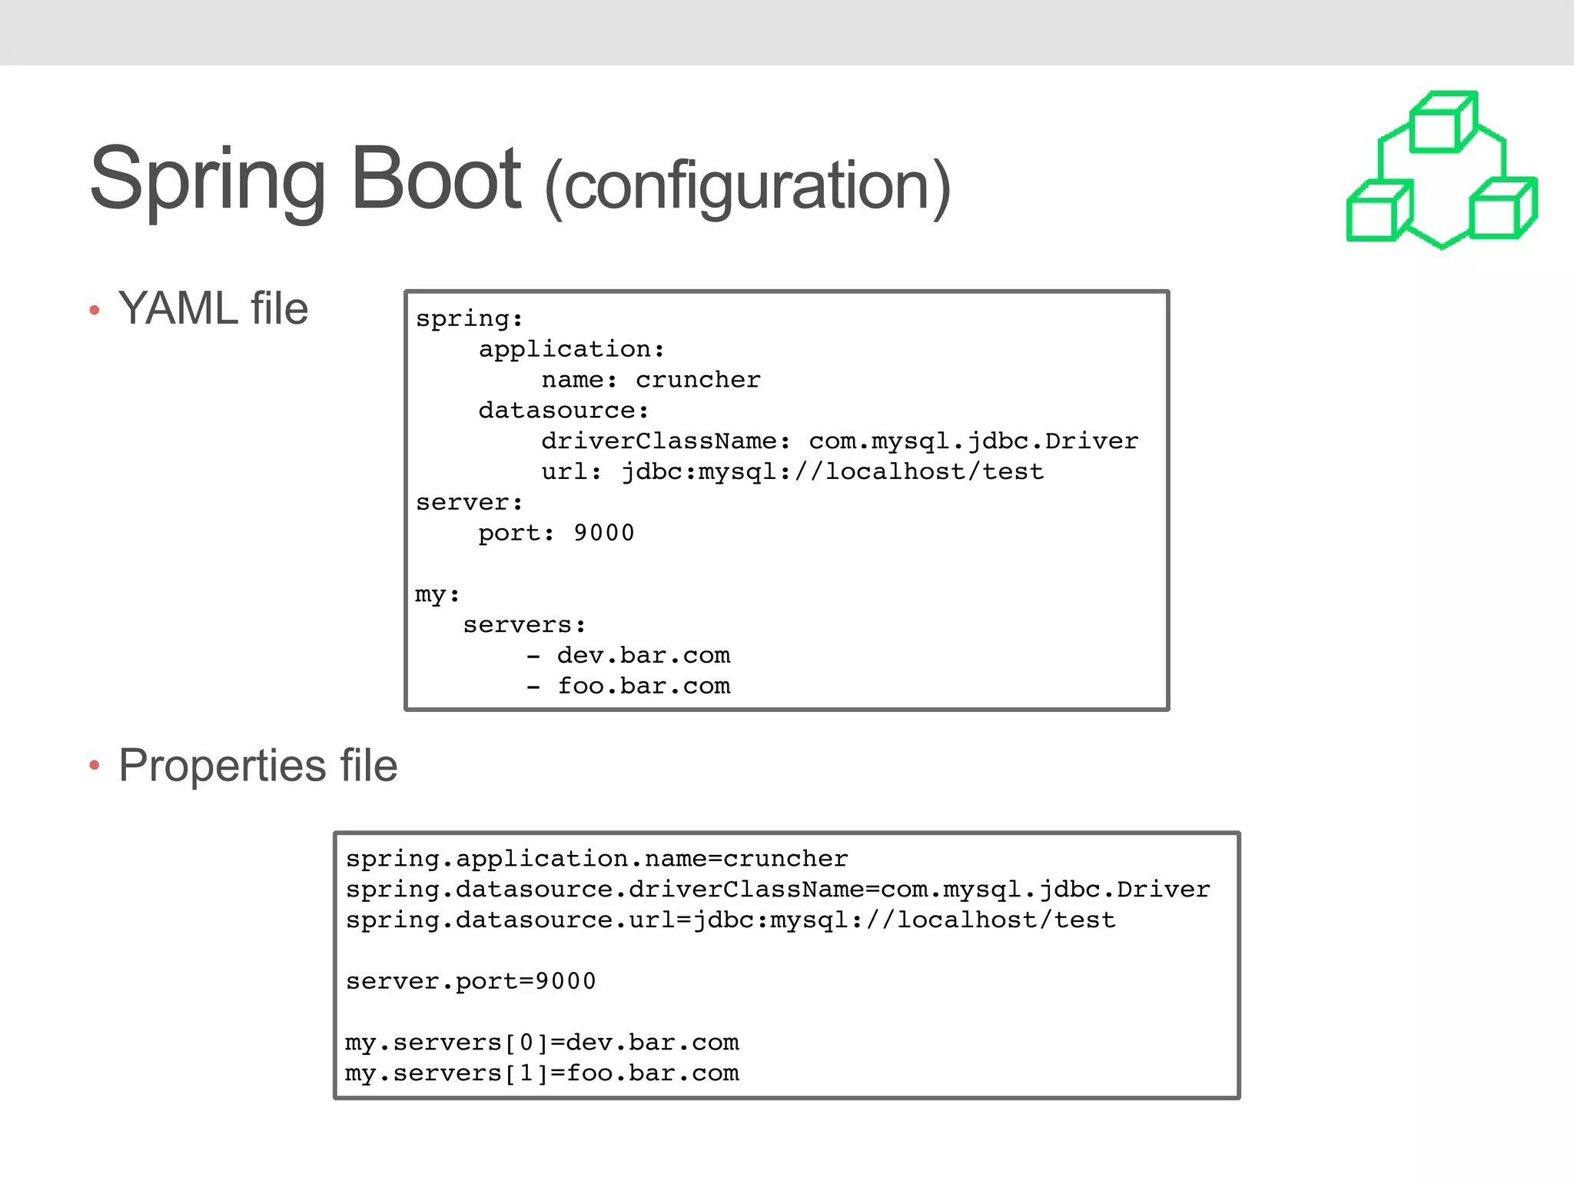Select the 'Properties file' bullet text
Screen dimensions: 1574x1181
[257, 766]
